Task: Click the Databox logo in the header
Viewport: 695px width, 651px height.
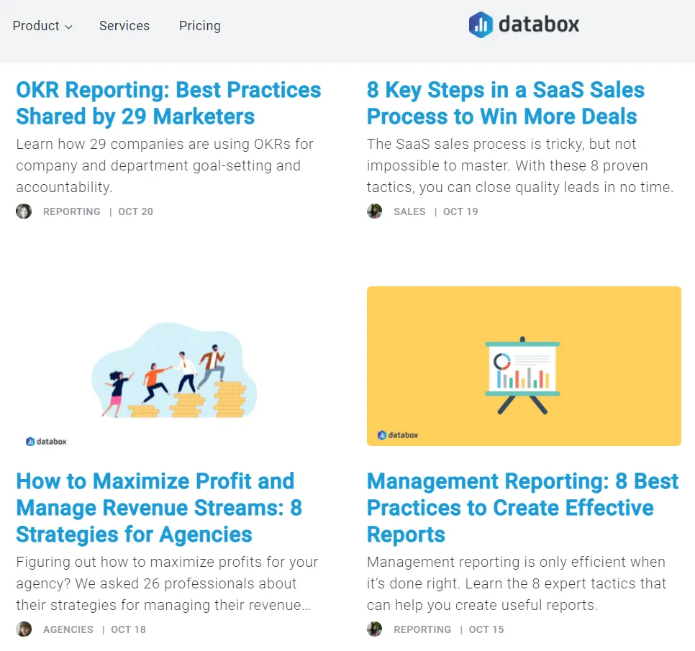Action: (524, 24)
